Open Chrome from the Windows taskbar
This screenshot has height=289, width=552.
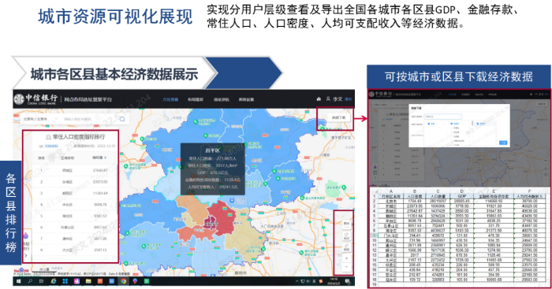(x=123, y=281)
